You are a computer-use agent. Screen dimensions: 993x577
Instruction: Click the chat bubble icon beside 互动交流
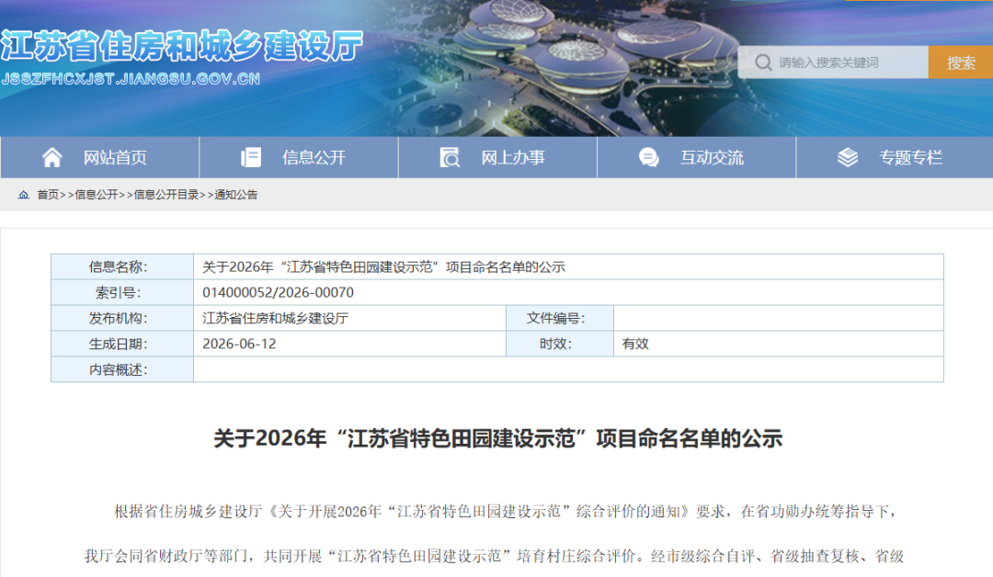(648, 157)
